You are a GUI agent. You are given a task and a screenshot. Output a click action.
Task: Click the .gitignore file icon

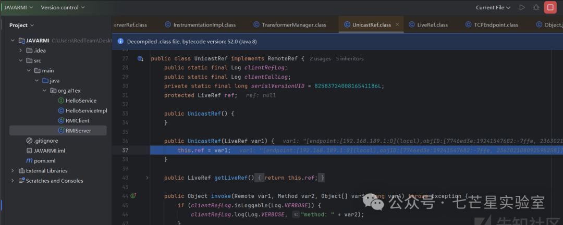pos(29,141)
